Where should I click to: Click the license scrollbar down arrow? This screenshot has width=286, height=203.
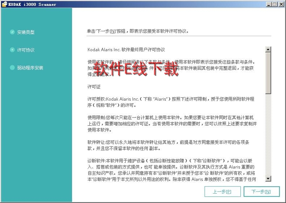268,179
